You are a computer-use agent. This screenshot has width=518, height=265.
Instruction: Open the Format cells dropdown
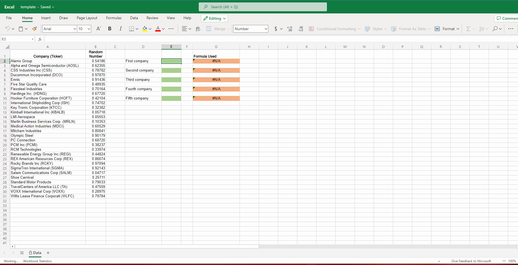pos(447,29)
